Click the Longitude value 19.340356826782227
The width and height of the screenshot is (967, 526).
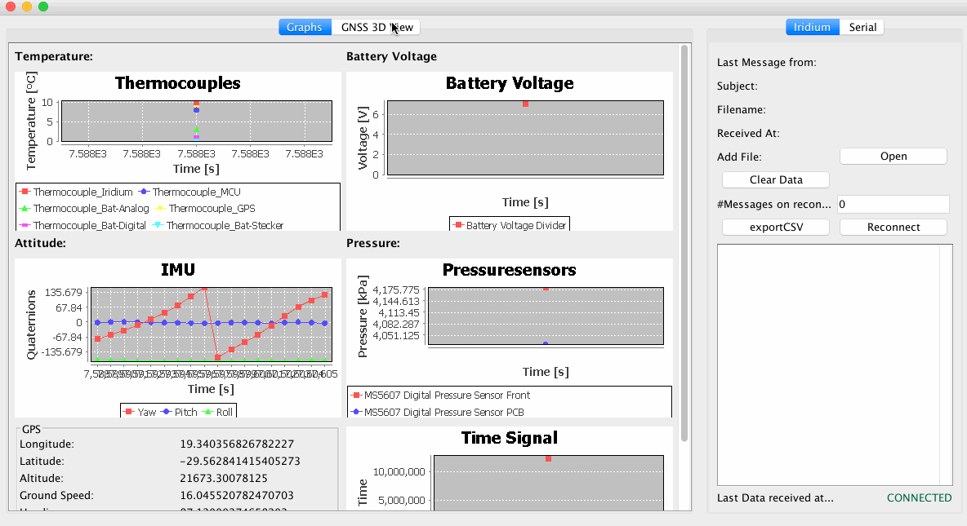pos(237,444)
